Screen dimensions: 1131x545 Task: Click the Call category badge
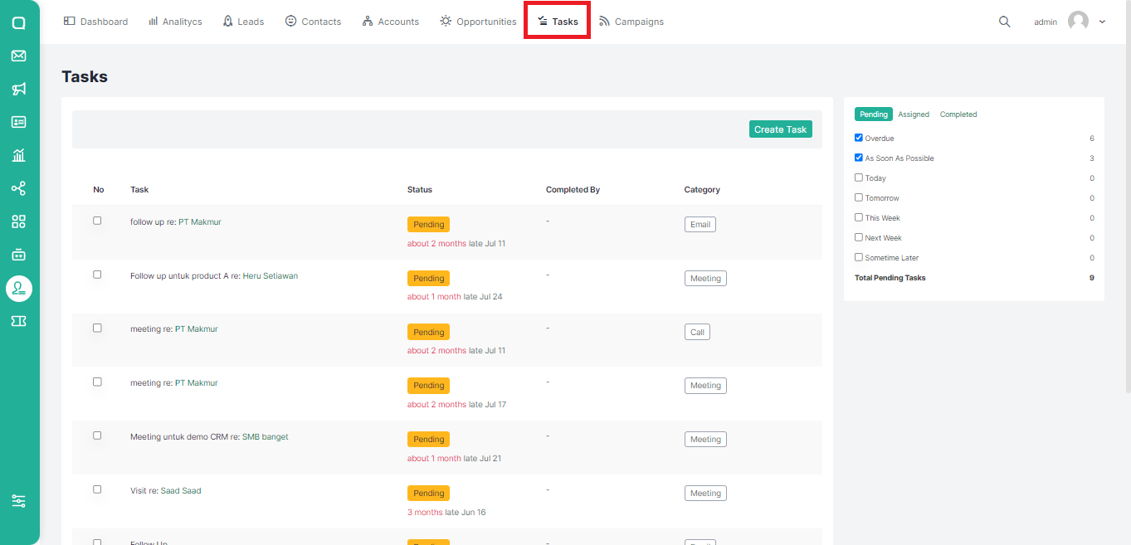[697, 332]
